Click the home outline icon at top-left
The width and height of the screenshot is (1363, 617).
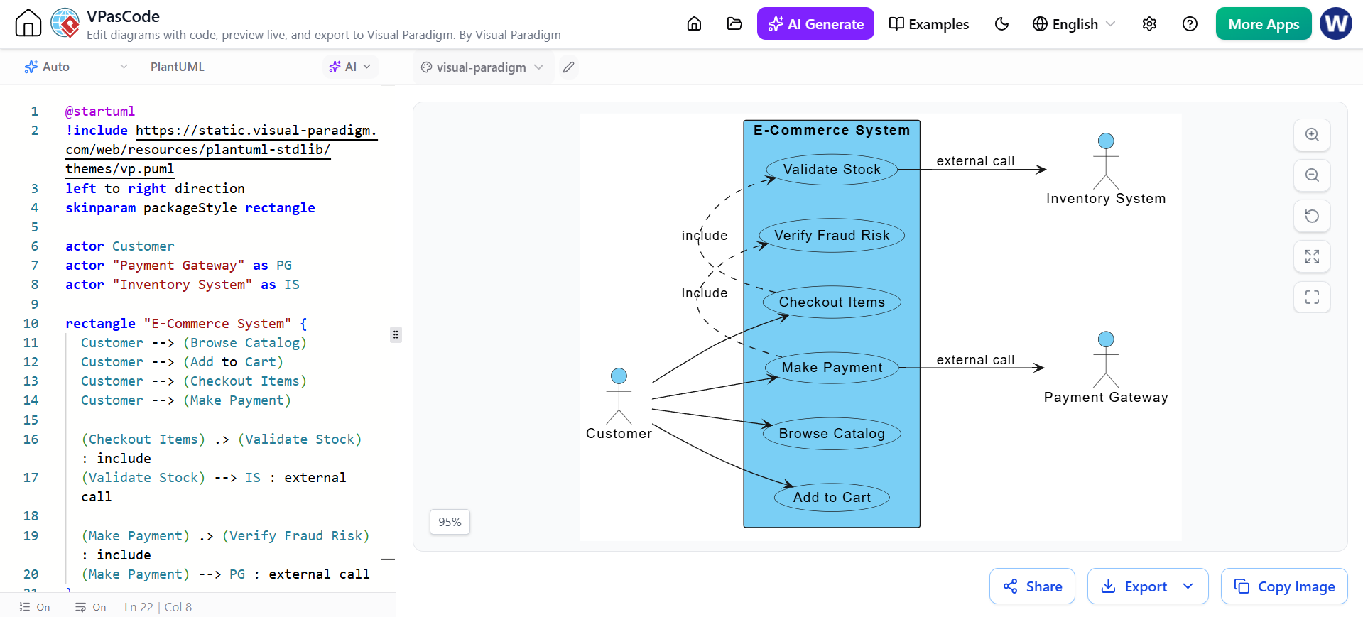[28, 23]
